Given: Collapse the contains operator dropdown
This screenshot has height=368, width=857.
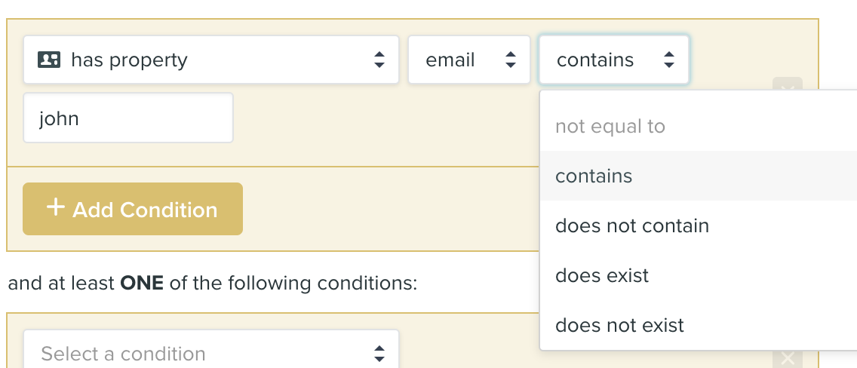Looking at the screenshot, I should coord(614,60).
